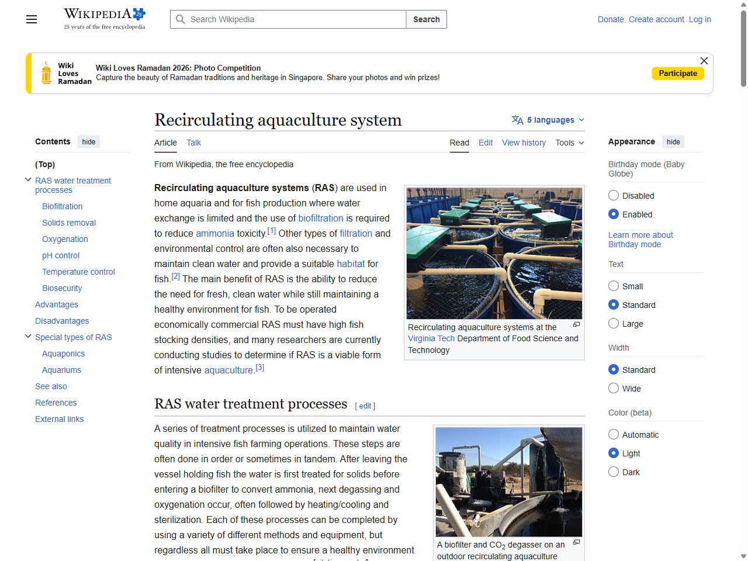
Task: Follow the habitat article link
Action: (x=351, y=264)
